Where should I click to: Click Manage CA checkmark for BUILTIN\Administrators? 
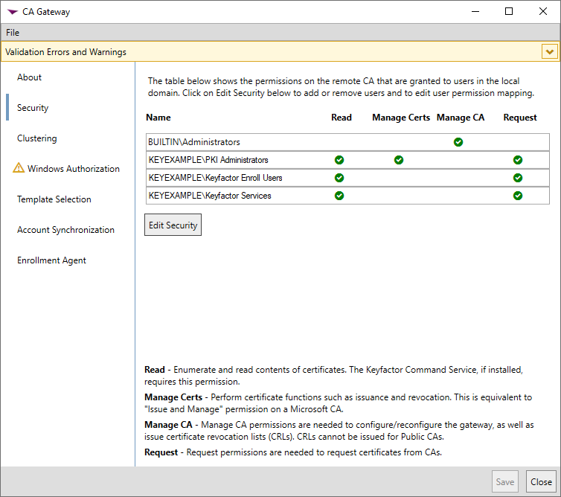point(458,142)
